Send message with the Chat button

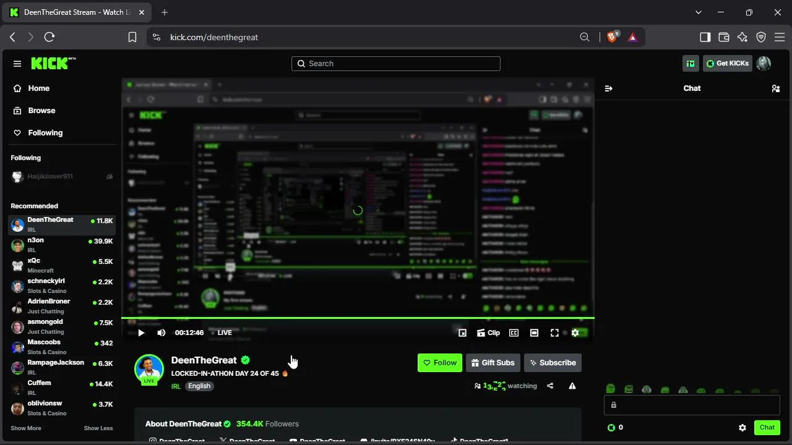pos(767,427)
